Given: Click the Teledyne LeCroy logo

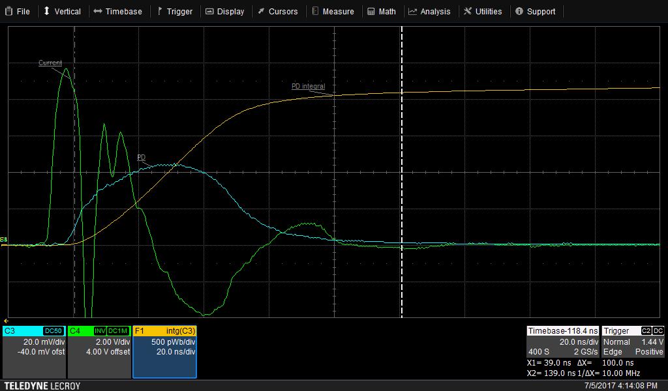Looking at the screenshot, I should click(x=42, y=386).
